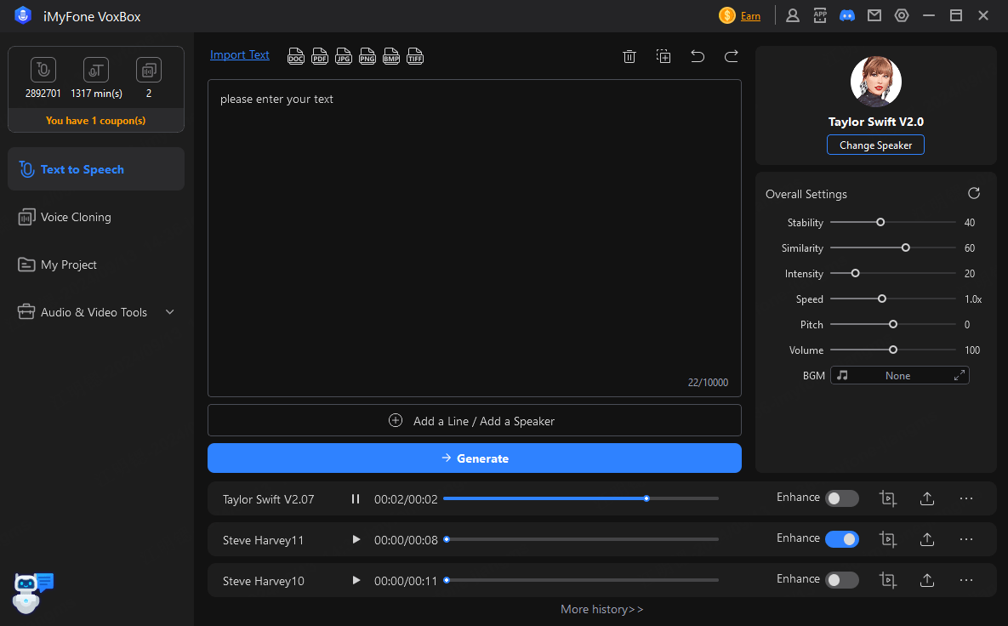The width and height of the screenshot is (1008, 626).
Task: Pause Taylor Swift V2.07 playback
Action: point(356,499)
